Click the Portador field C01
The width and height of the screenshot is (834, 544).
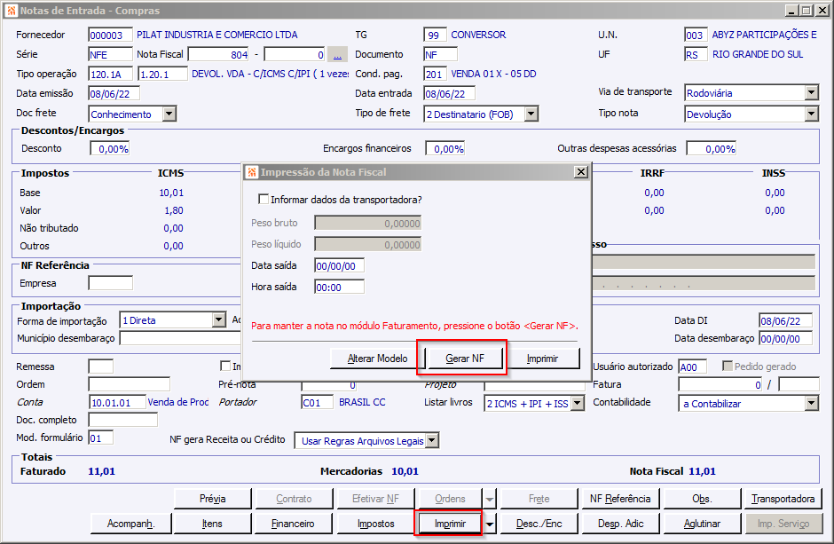[x=317, y=402]
